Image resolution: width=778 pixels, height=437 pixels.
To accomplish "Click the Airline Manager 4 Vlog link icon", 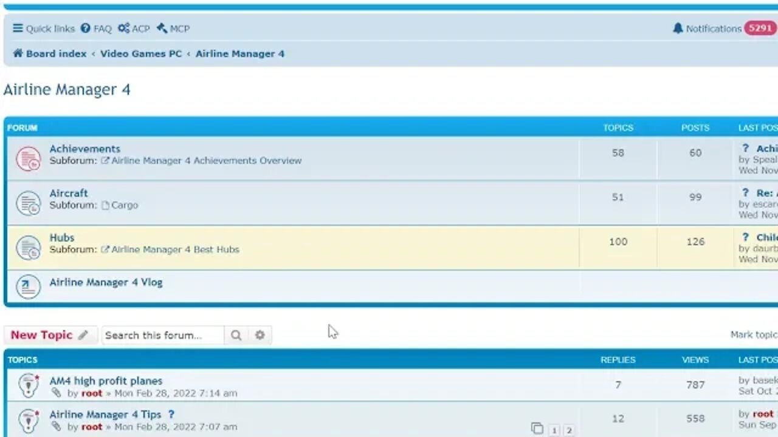I will (28, 286).
